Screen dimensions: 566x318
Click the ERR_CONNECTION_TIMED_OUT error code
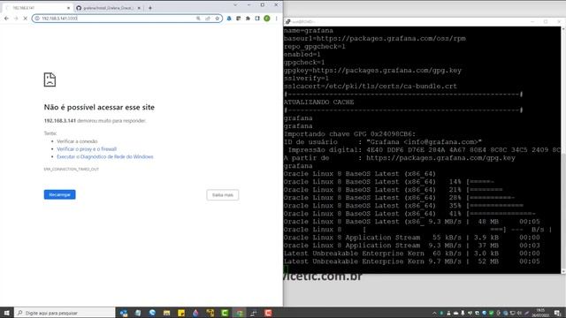pyautogui.click(x=71, y=169)
